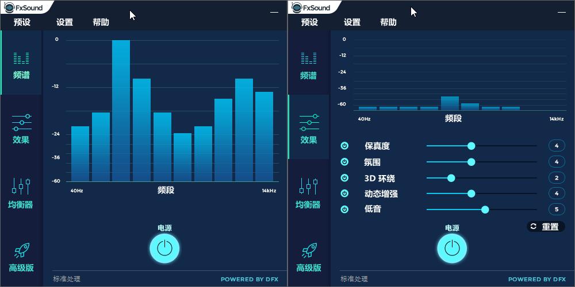
Task: Click 3D 环绕 value box showing 2
Action: (557, 178)
